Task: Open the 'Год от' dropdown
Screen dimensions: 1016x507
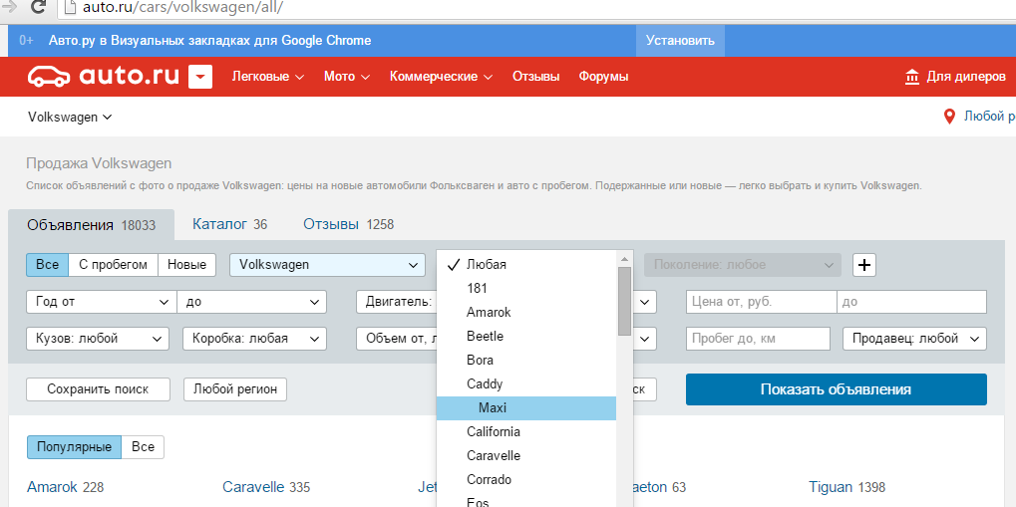Action: click(x=101, y=302)
